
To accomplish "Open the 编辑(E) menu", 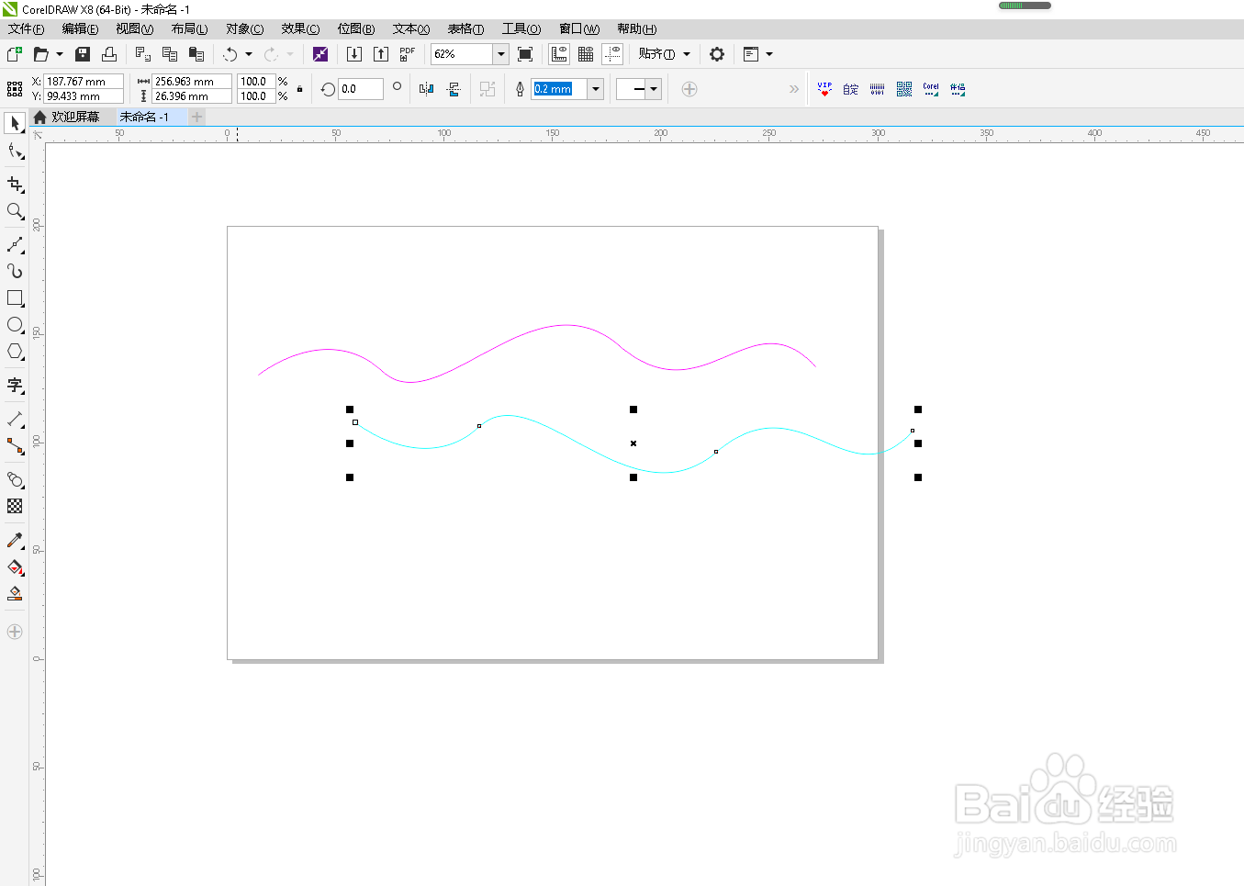I will coord(81,29).
